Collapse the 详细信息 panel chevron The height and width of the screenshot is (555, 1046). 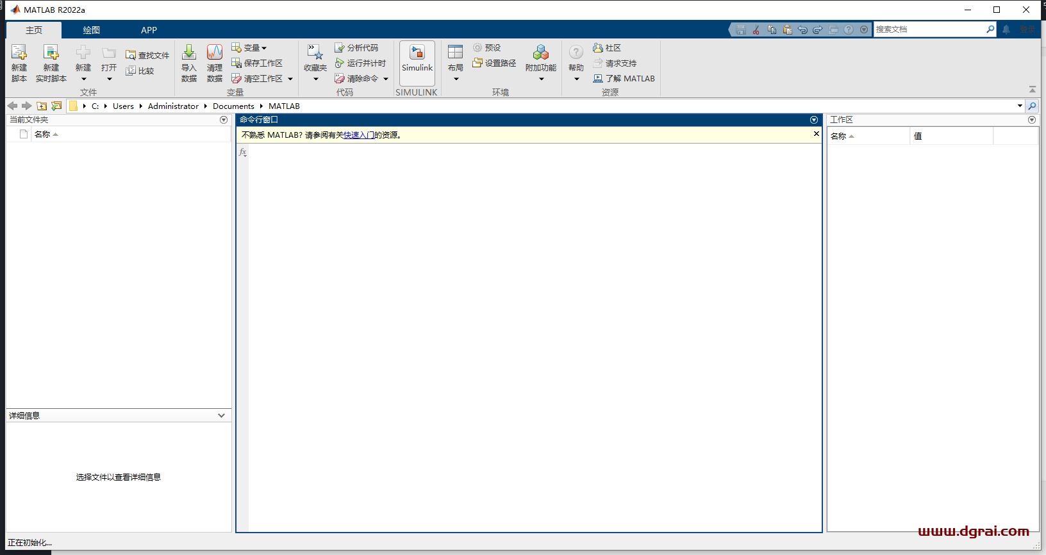pyautogui.click(x=222, y=415)
